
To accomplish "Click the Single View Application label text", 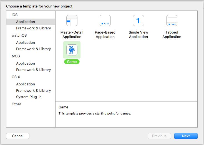I will point(138,35).
